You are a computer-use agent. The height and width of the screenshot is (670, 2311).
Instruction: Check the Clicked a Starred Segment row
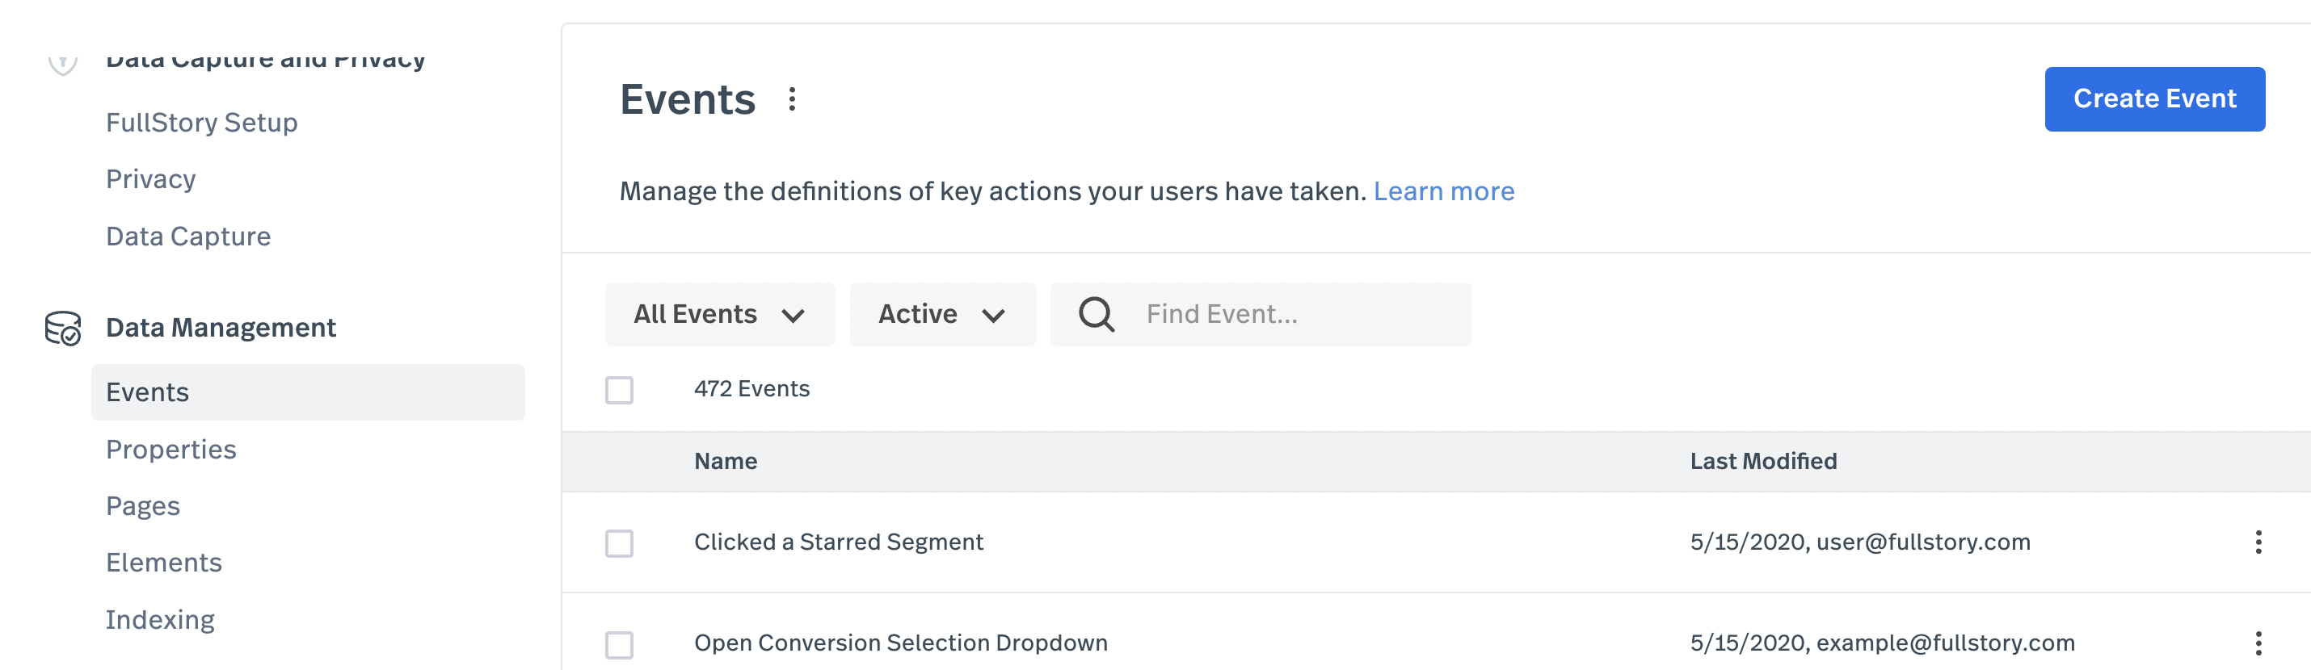click(619, 542)
